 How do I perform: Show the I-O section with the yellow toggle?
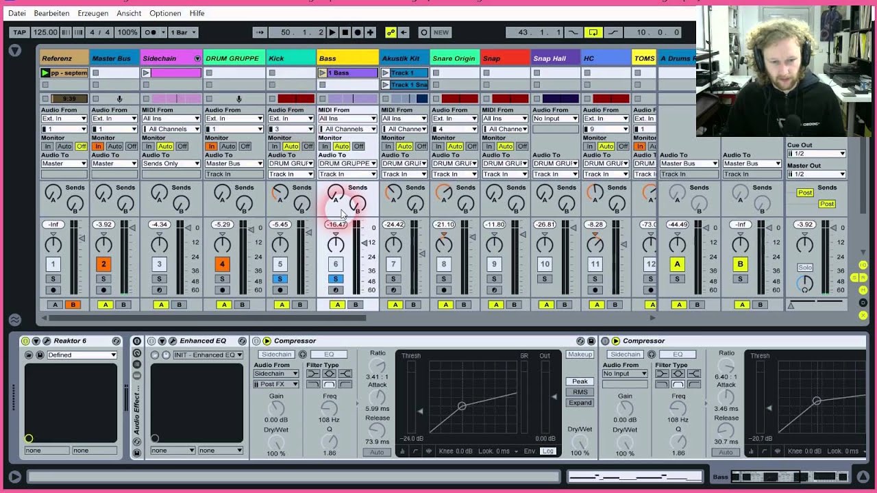click(863, 265)
